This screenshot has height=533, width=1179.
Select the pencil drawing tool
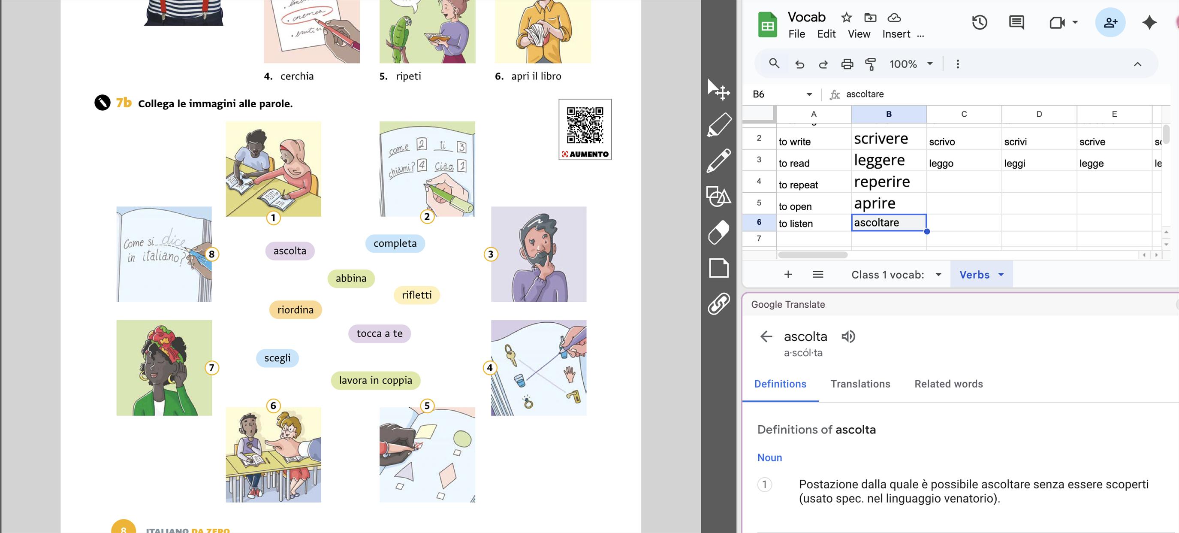click(718, 161)
